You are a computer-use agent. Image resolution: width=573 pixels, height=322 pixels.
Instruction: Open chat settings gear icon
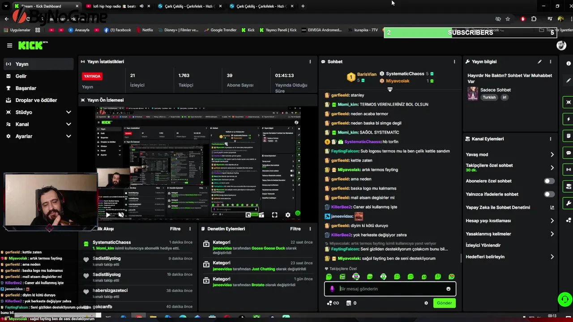(x=426, y=303)
